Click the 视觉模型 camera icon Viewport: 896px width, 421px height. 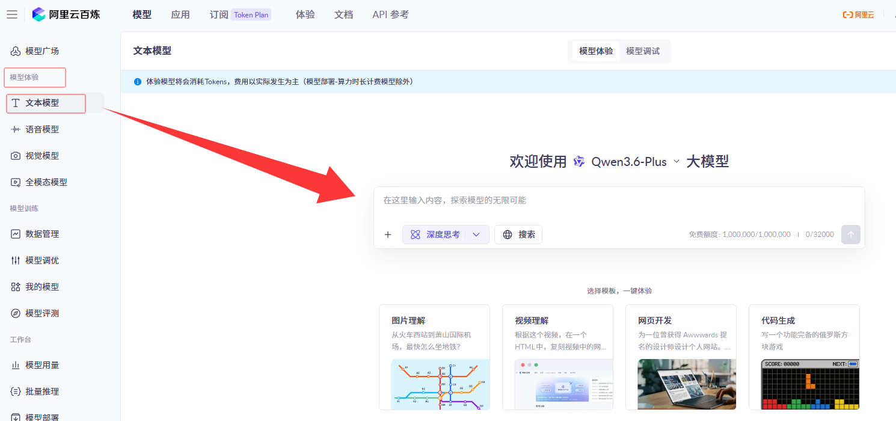(16, 156)
